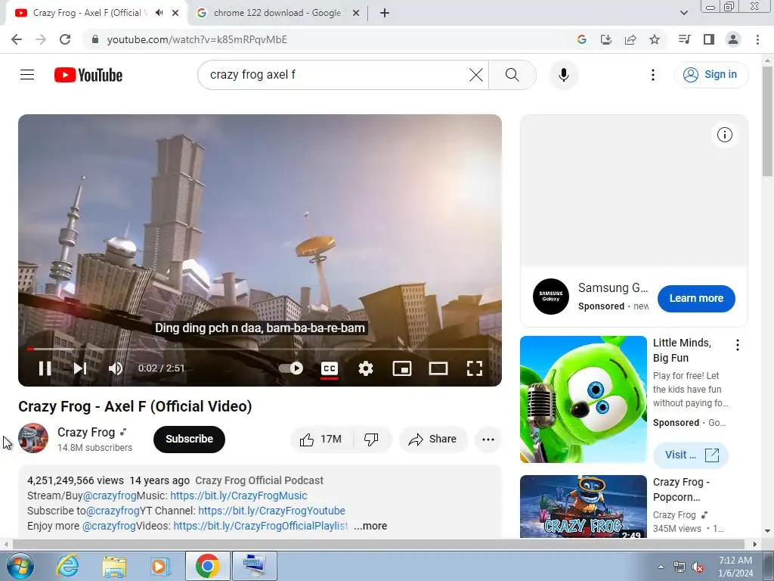Open a new browser tab

click(385, 13)
